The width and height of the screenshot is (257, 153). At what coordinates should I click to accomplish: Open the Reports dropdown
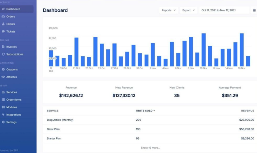pyautogui.click(x=168, y=10)
